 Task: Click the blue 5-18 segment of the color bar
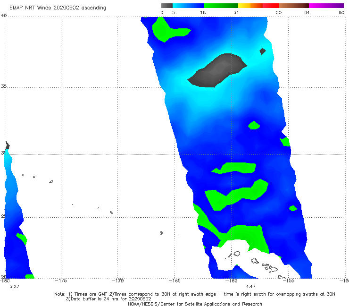(x=188, y=6)
